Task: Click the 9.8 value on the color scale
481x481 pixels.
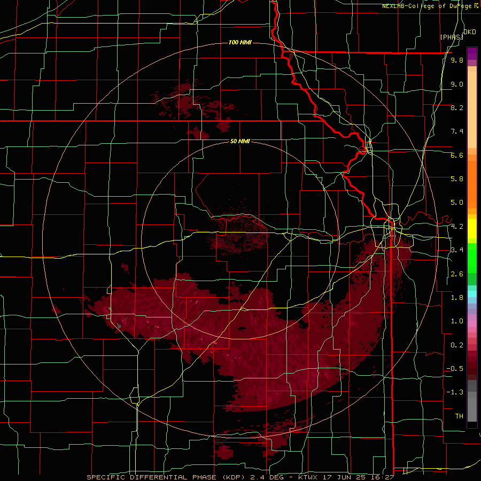Action: 457,60
